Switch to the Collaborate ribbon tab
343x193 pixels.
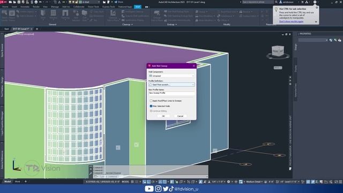coord(79,7)
